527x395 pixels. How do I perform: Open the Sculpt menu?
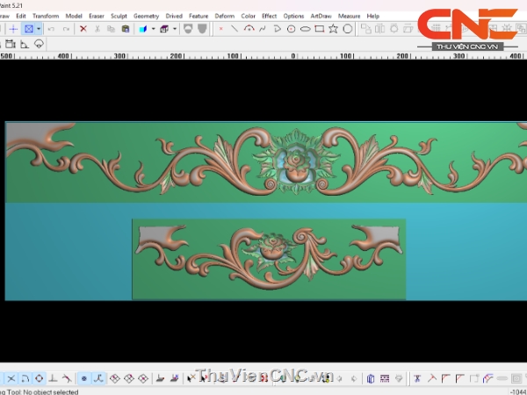coord(119,16)
